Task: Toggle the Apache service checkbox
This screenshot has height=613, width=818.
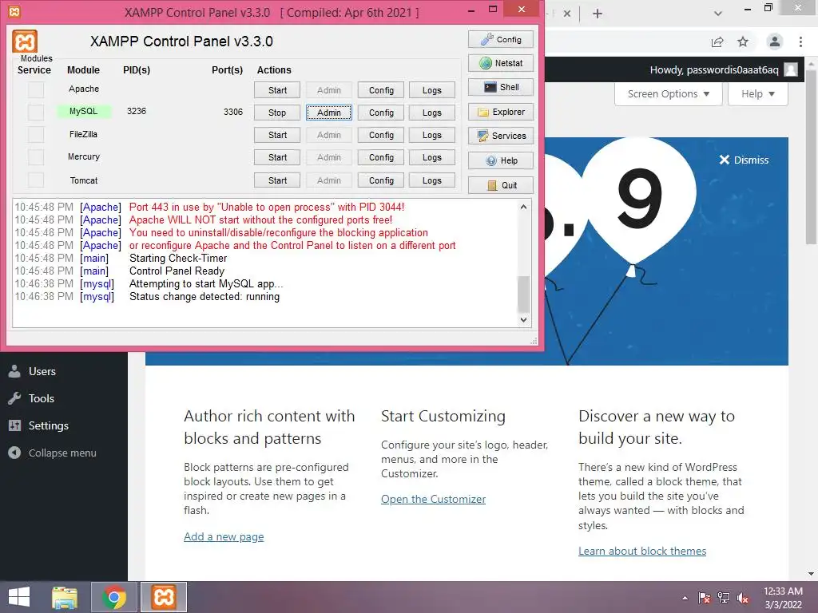Action: tap(36, 89)
